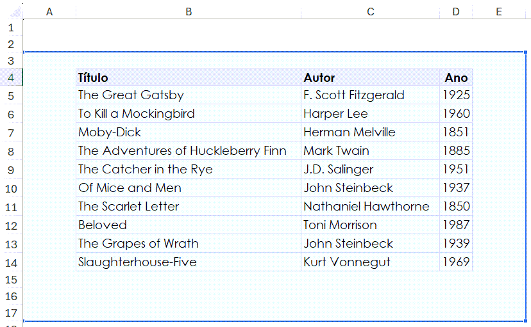Viewport: 531px width, 327px height.
Task: Click the year 1885 cell
Action: coord(456,151)
